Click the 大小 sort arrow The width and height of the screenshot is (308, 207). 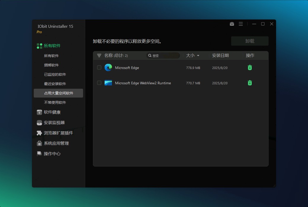pos(198,56)
